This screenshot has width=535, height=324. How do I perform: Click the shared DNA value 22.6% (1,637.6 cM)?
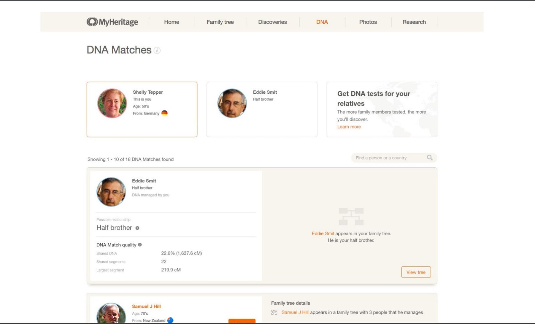(x=182, y=253)
